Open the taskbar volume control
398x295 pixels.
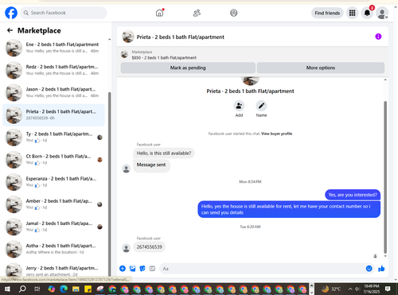(357, 289)
